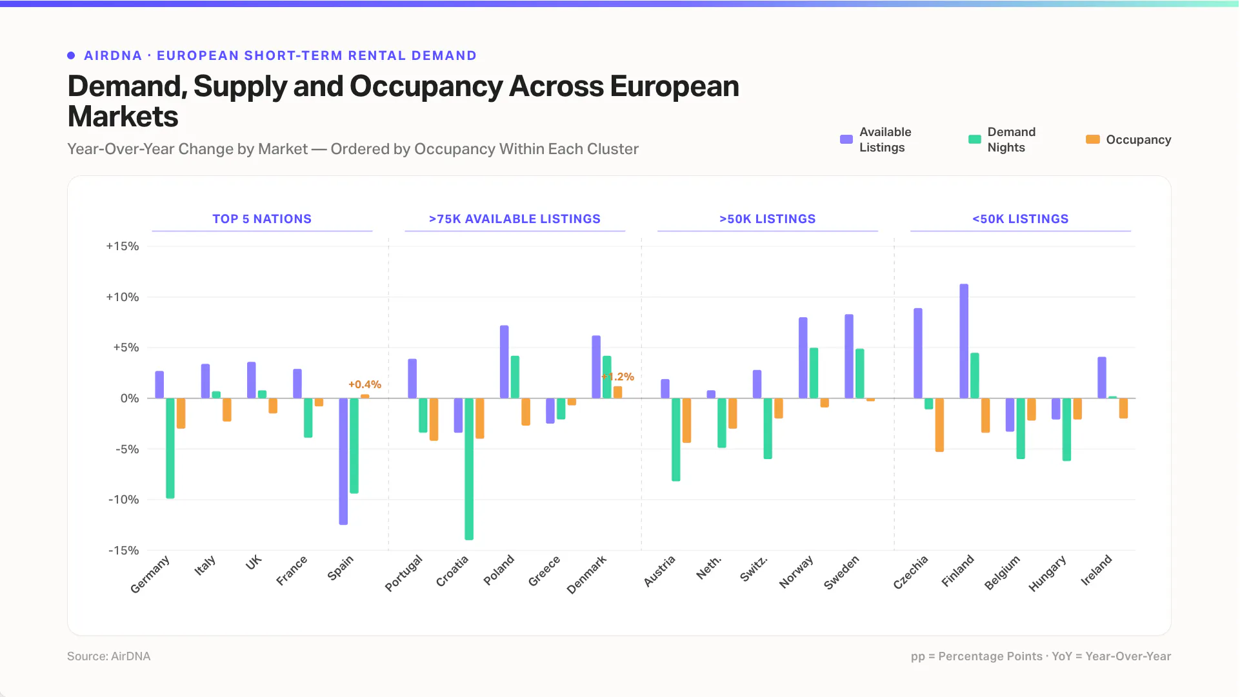
Task: Click Croatia's tall green demand nights bar
Action: click(469, 469)
